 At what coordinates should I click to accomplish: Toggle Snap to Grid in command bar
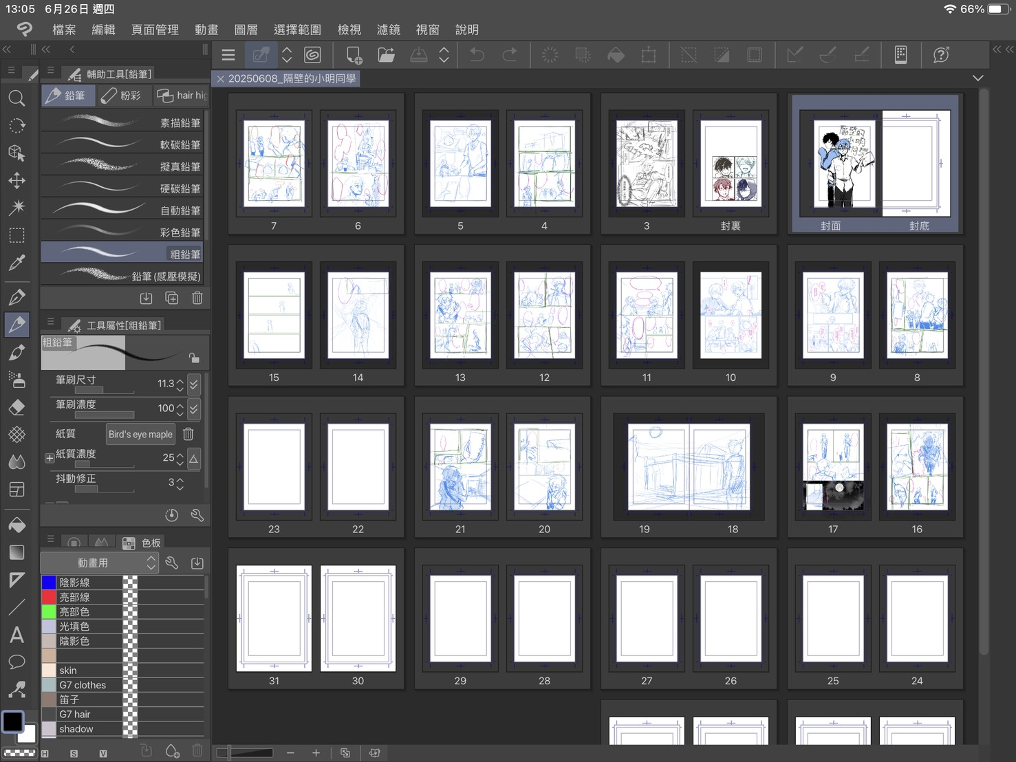coord(861,55)
